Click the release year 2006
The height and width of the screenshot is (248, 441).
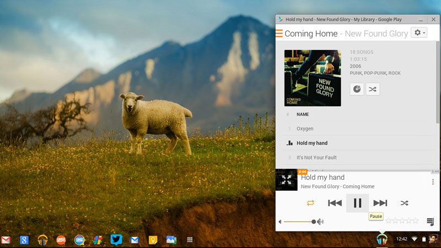[x=355, y=66]
